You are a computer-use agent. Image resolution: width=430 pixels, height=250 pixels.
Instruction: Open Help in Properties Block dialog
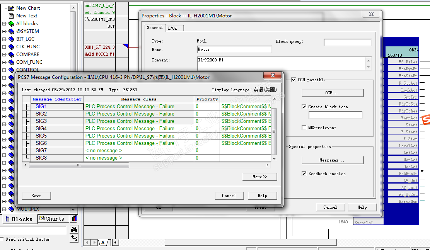point(362,207)
